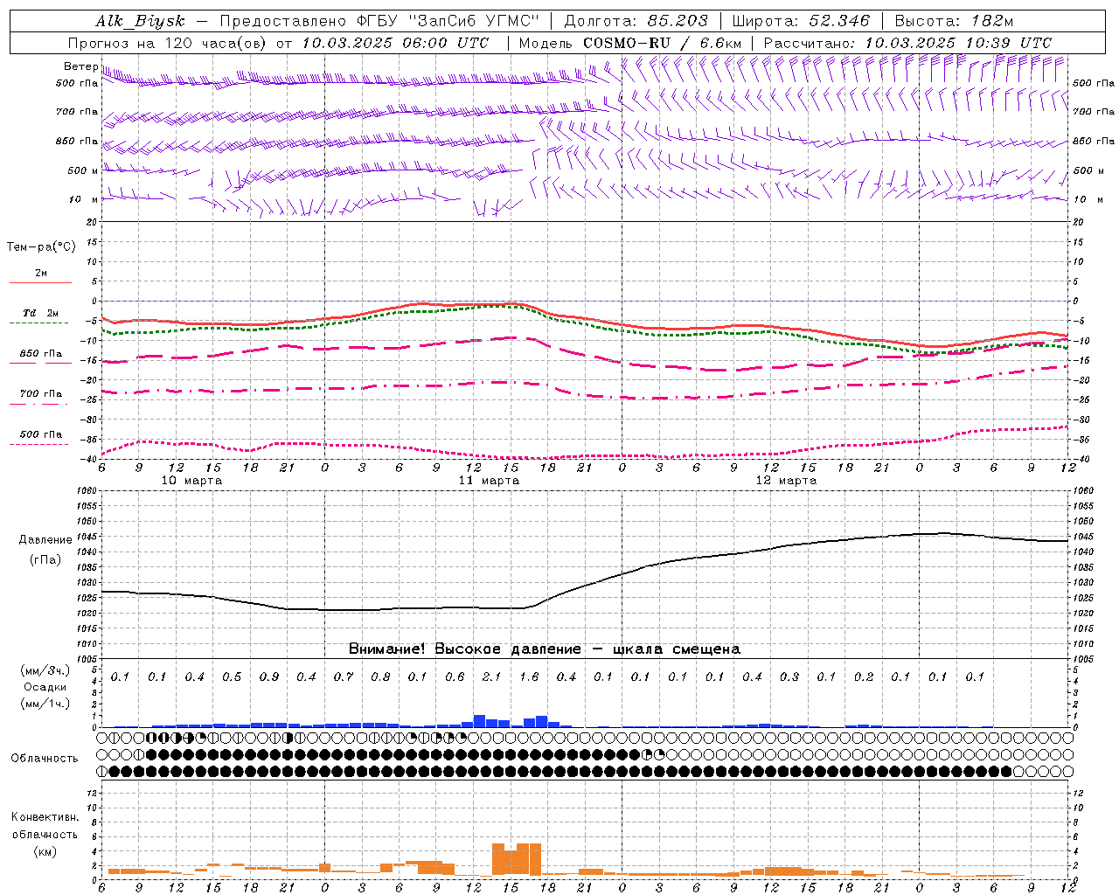
Task: Click the 850 гПа temperature legend entry
Action: pyautogui.click(x=41, y=354)
